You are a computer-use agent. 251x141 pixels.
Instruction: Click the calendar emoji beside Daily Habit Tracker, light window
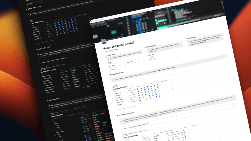coord(111,75)
